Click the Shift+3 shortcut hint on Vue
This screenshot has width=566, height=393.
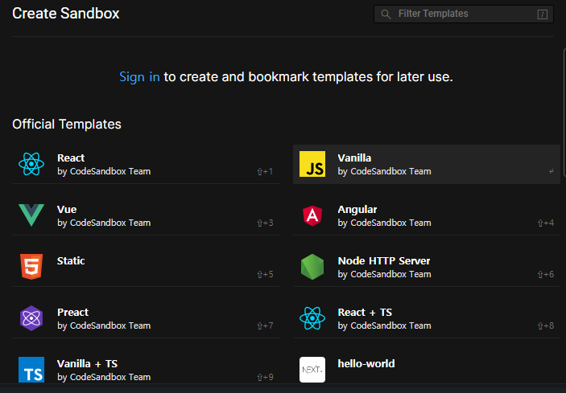[265, 223]
